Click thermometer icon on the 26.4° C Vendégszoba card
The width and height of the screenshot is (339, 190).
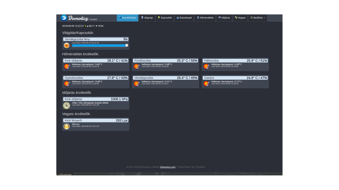[137, 84]
